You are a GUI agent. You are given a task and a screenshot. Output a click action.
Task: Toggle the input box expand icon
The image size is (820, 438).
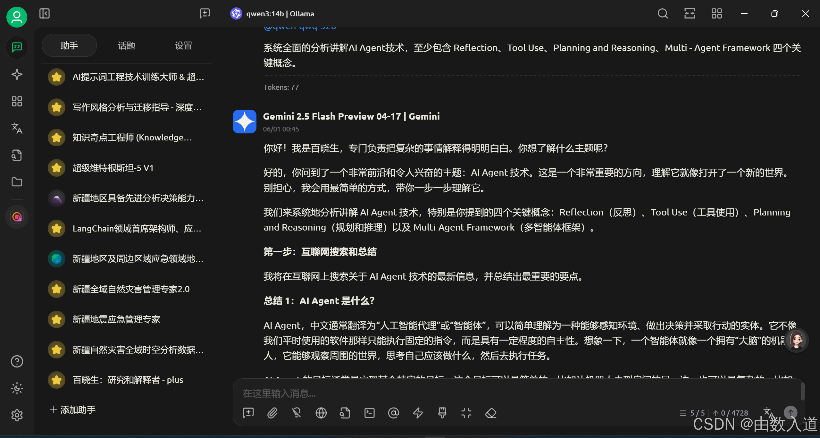pos(466,413)
